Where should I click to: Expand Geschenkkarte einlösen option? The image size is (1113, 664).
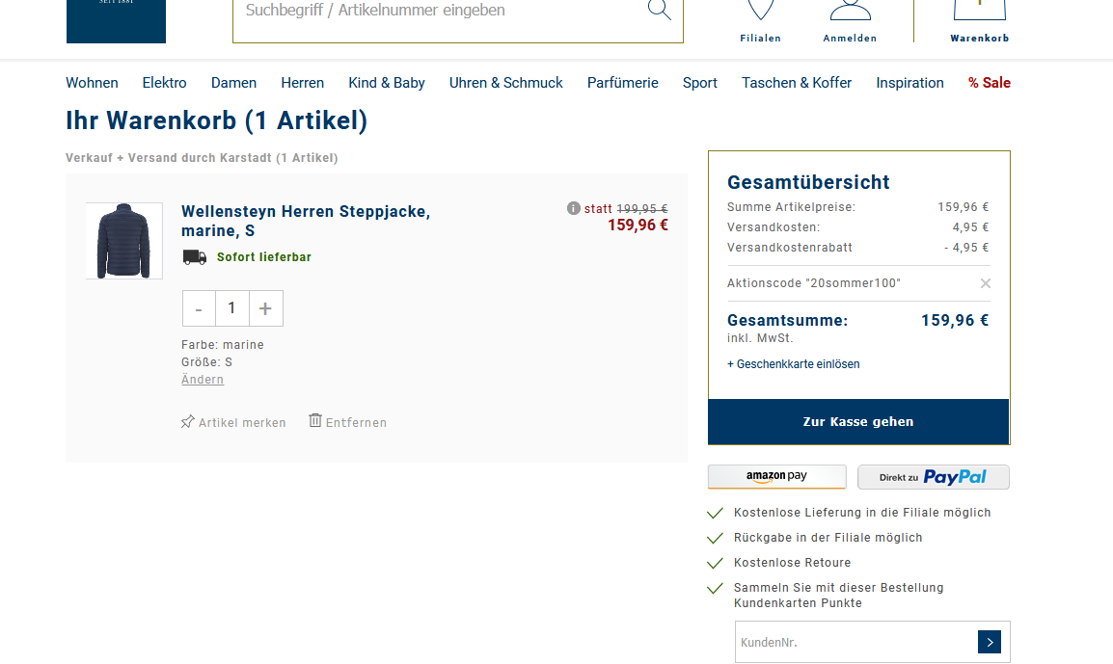click(793, 364)
